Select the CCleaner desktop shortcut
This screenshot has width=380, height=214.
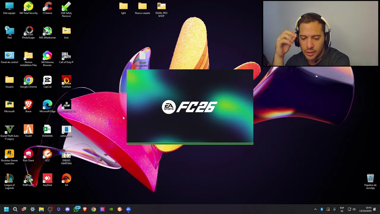pos(47,8)
